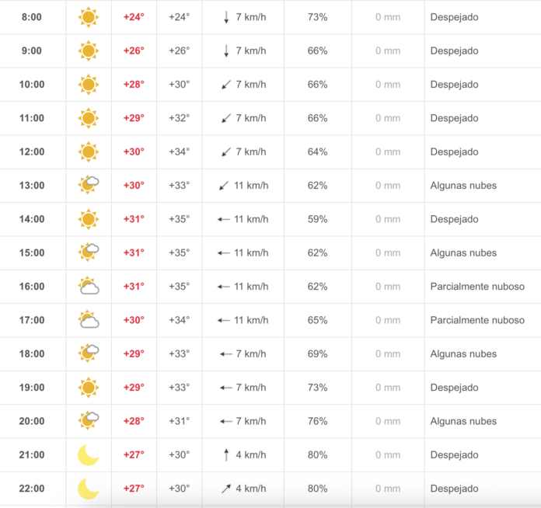Click the weather icon for 17:00
This screenshot has height=508, width=541.
point(89,320)
